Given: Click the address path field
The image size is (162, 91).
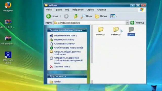Looking at the screenshot, I should (89, 23).
